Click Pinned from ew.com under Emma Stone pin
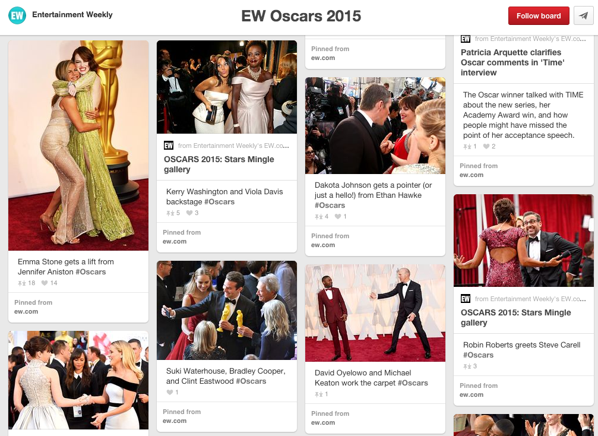 (x=34, y=307)
